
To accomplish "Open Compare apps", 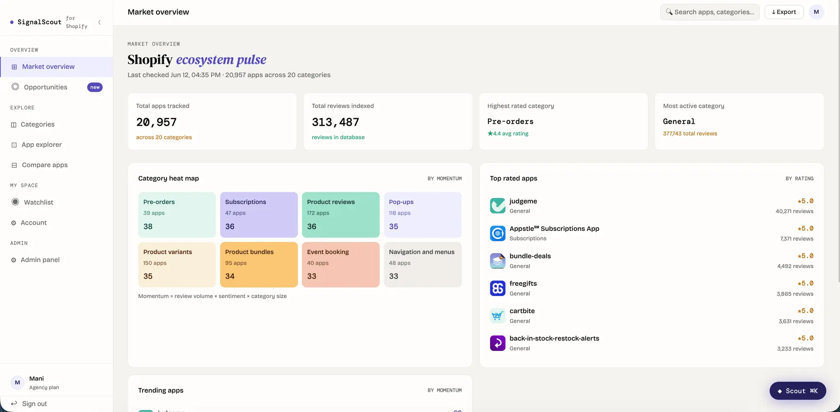I will coord(57,165).
